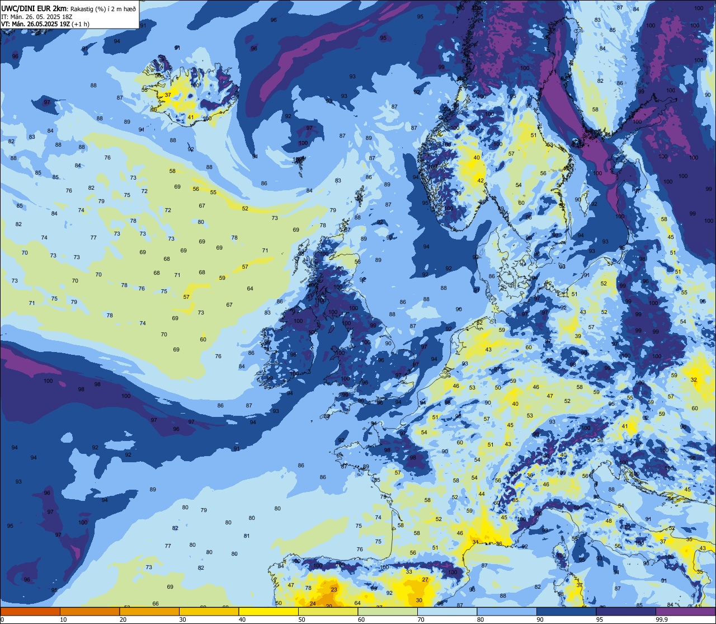Click the humidity value 37 over Iceland
The width and height of the screenshot is (716, 624).
point(168,95)
